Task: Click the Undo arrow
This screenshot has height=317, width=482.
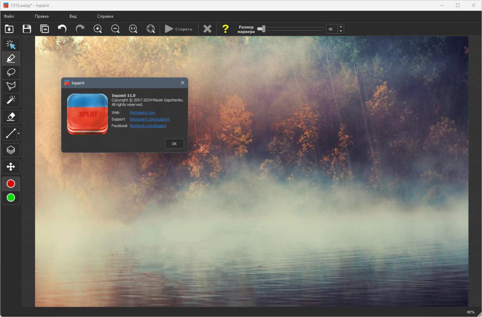Action: click(x=62, y=29)
